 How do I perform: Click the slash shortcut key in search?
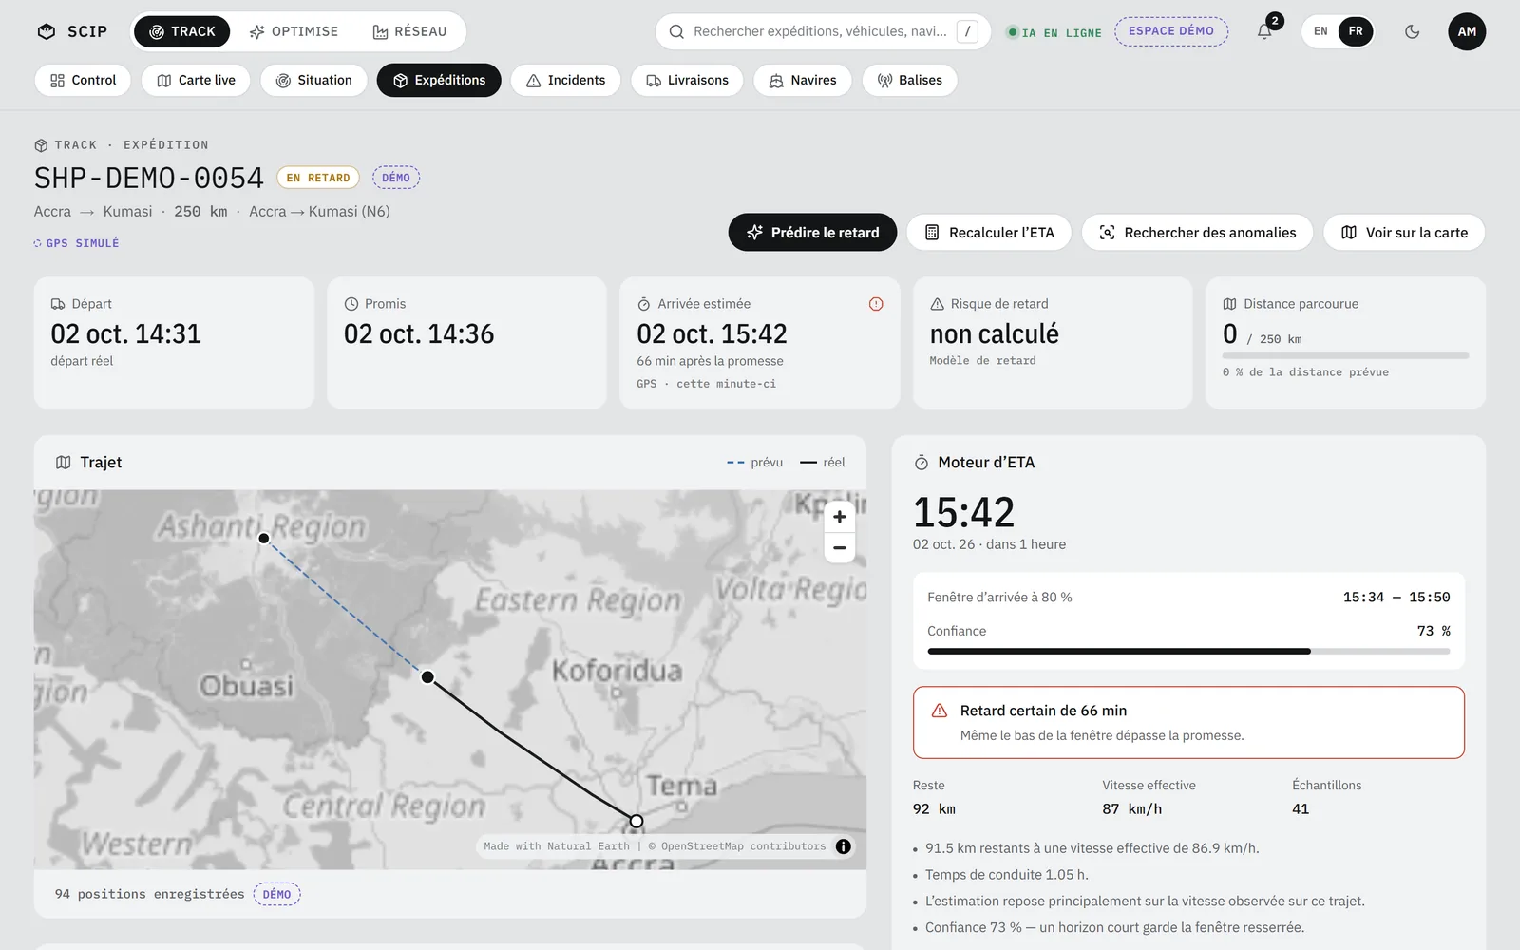967,31
